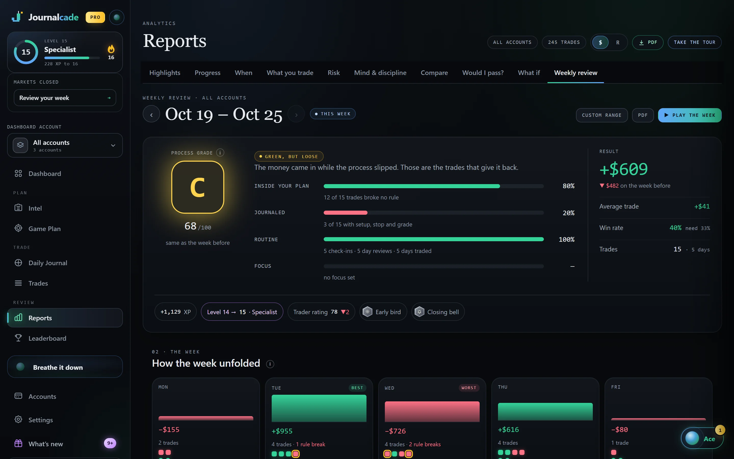Start Breathe it down exercise
Image resolution: width=734 pixels, height=459 pixels.
click(64, 367)
